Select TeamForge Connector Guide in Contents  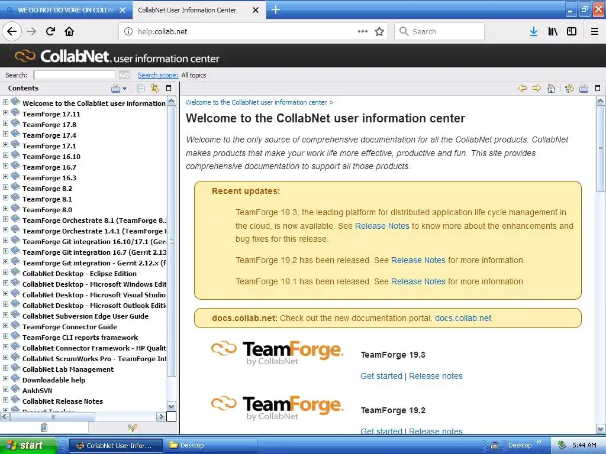click(70, 327)
